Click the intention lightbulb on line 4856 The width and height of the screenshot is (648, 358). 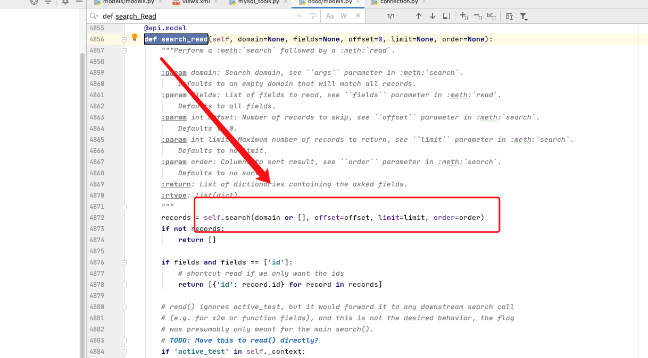(x=135, y=38)
